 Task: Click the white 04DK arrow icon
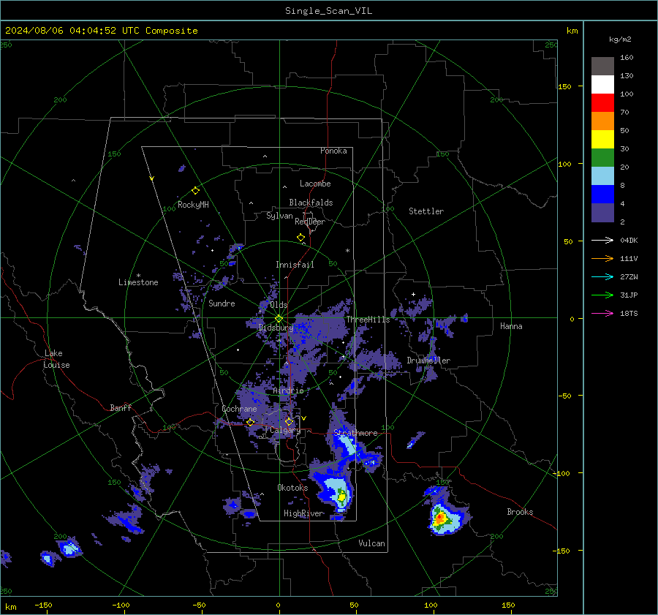point(602,240)
